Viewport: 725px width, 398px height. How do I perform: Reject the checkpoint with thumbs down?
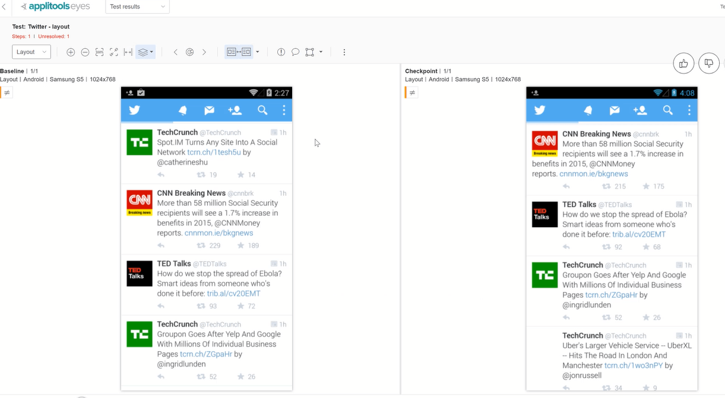pos(709,63)
